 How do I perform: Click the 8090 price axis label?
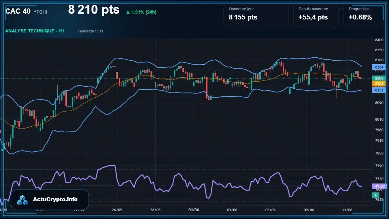coord(379,103)
